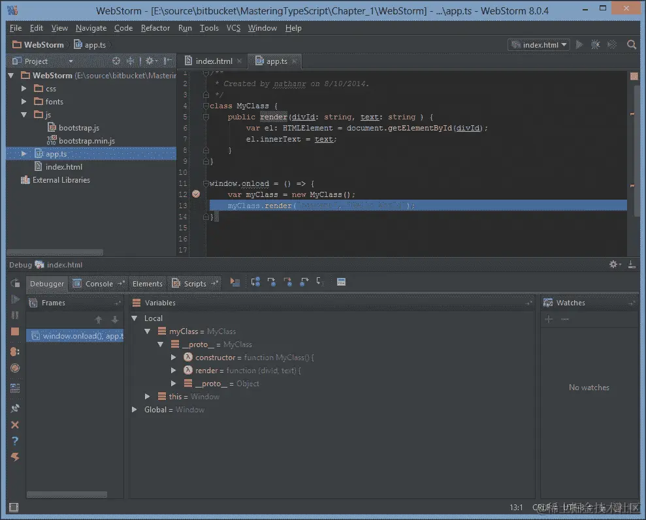
Task: Collapse the Local variables node
Action: point(135,318)
